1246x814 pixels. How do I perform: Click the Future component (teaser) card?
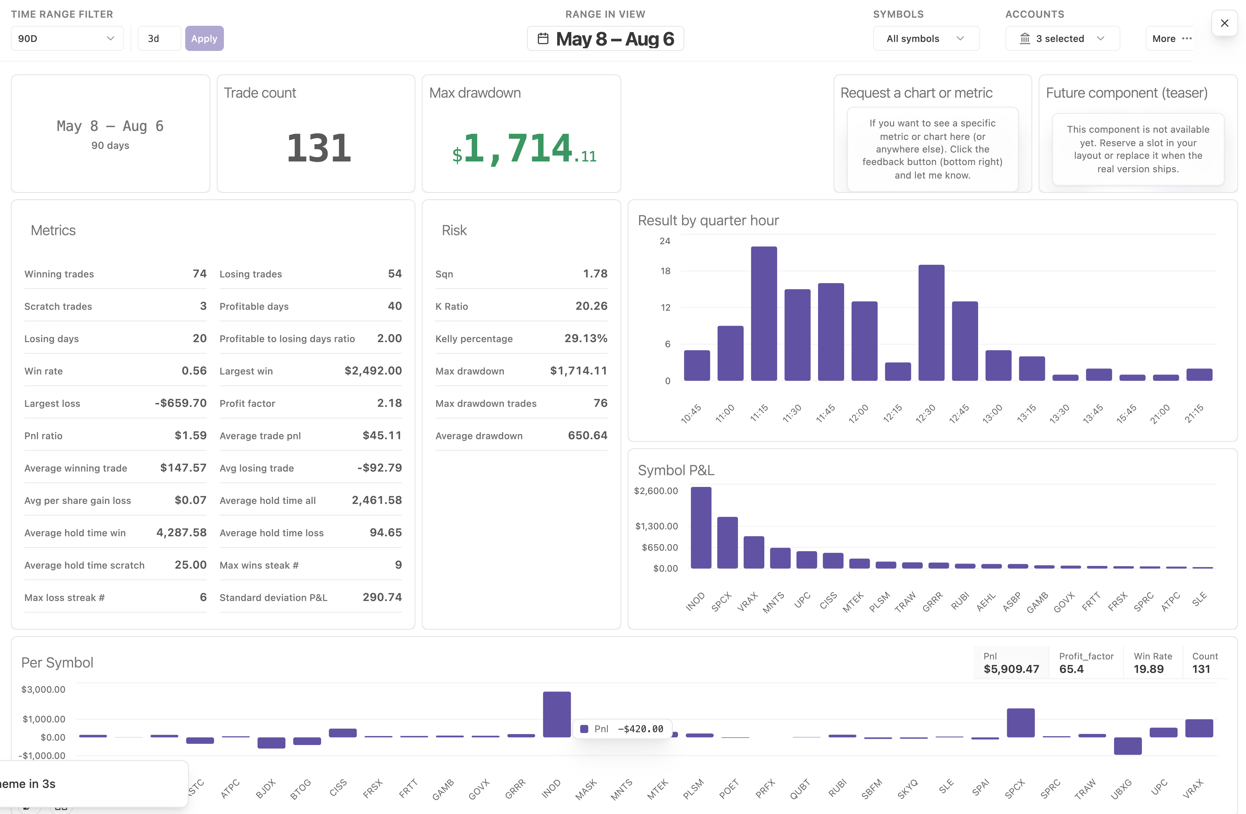pos(1138,134)
